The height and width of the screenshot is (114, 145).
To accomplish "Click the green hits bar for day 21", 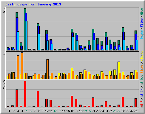I will pos(93,31).
